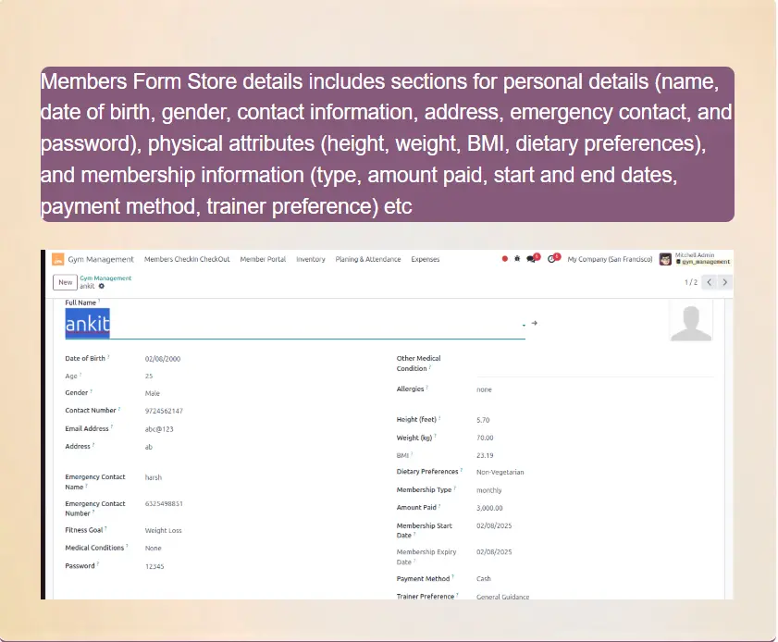Viewport: 778px width, 642px height.
Task: Go to the next record
Action: 724,282
